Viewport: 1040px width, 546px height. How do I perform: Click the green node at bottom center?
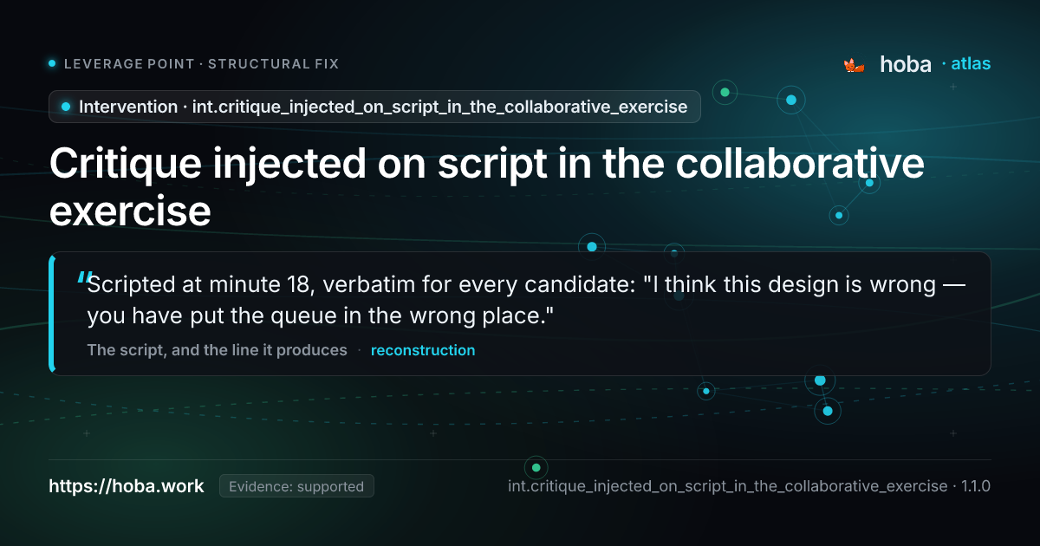click(536, 467)
